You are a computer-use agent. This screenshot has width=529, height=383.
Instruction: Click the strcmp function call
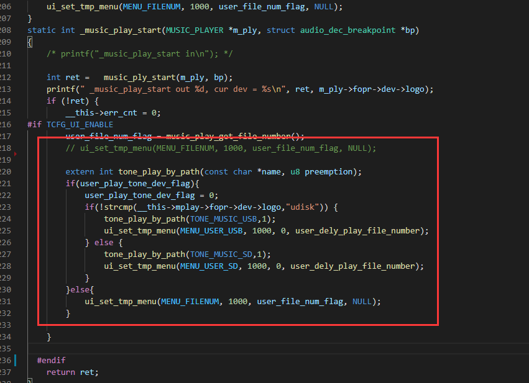pos(118,207)
